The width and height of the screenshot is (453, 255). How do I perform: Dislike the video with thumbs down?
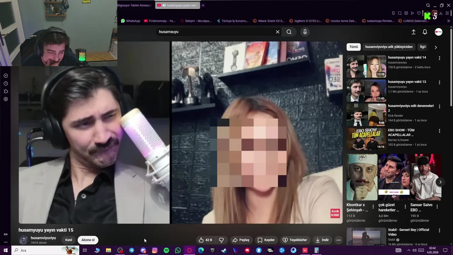(x=222, y=240)
